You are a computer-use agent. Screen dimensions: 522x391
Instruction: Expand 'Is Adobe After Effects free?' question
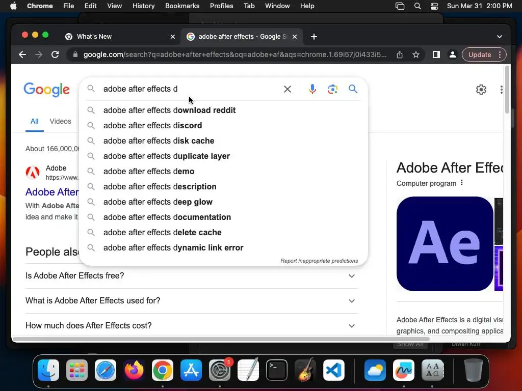[x=192, y=275]
